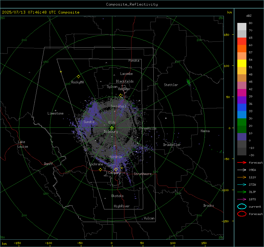264x247 pixels.
Task: Click the white 09EA arrow in the legend
Action: pyautogui.click(x=242, y=170)
